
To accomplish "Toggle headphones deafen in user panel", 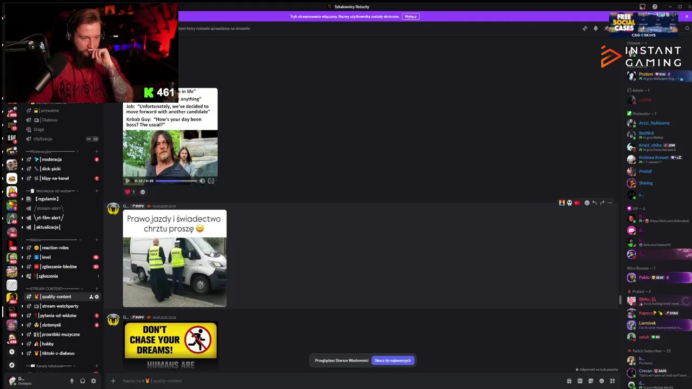I will pyautogui.click(x=83, y=381).
